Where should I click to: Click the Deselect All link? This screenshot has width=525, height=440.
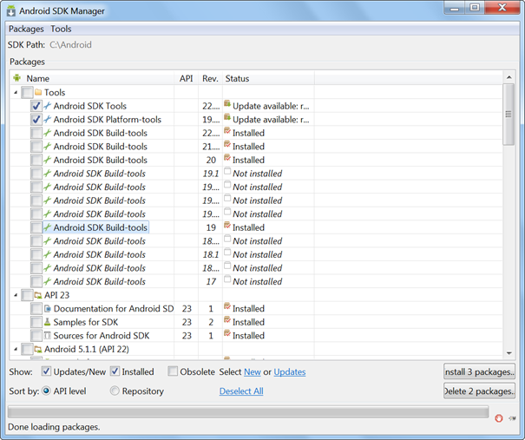tap(241, 391)
